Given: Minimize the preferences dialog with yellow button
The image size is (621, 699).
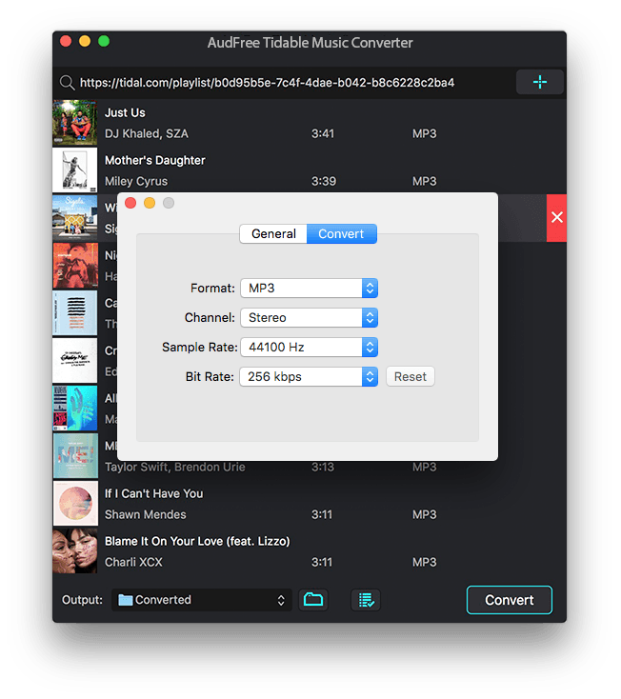Looking at the screenshot, I should [150, 203].
